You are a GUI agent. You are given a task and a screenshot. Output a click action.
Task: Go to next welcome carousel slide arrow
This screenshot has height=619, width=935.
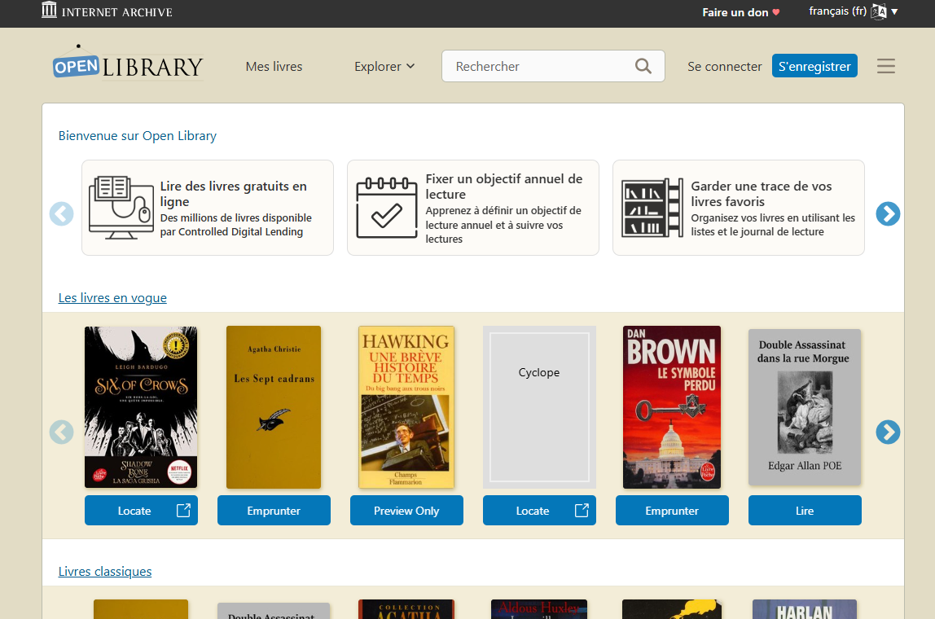pos(887,213)
